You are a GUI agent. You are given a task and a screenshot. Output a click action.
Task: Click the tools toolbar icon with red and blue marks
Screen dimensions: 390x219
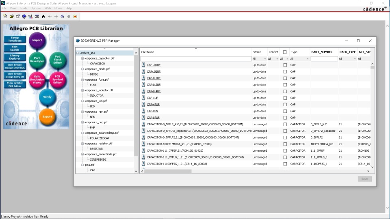pos(30,16)
